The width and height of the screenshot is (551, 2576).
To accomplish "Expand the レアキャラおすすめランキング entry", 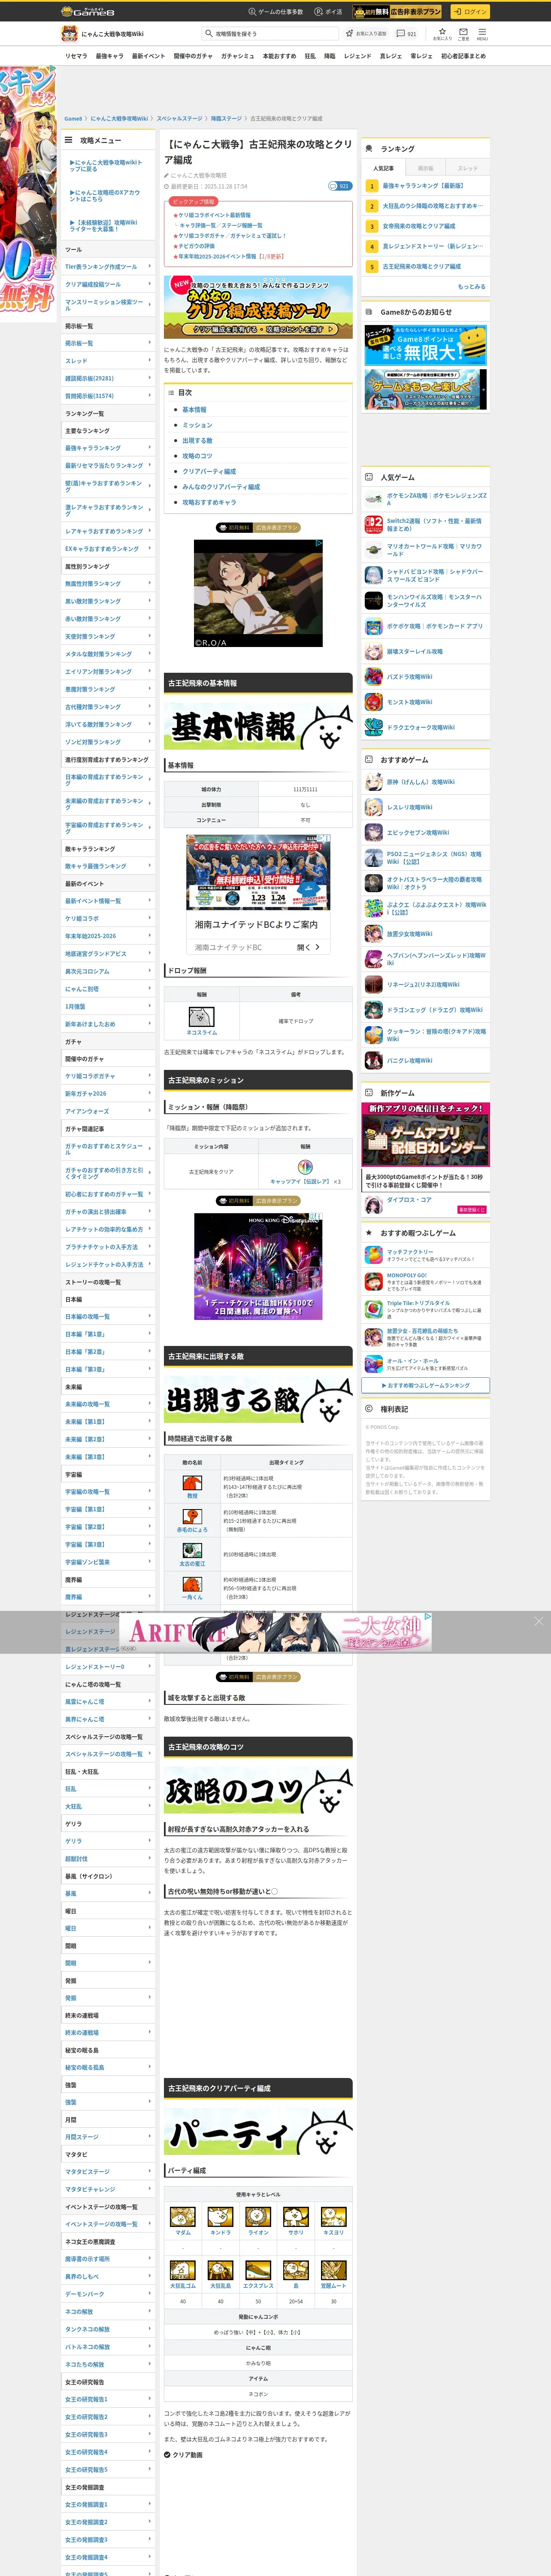I will 108,531.
